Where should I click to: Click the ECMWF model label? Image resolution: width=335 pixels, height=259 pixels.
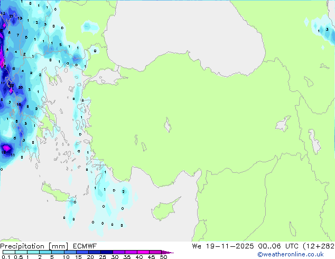(x=85, y=246)
